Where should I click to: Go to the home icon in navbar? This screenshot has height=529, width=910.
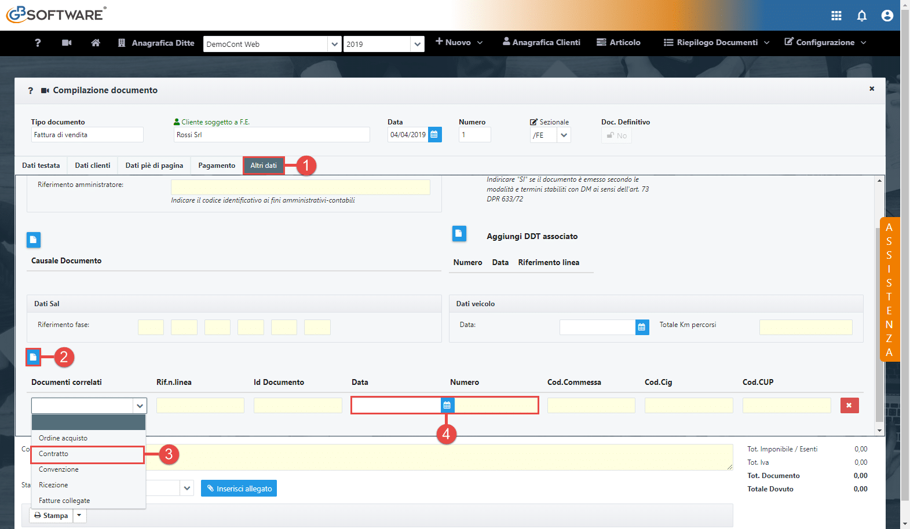[x=96, y=43]
